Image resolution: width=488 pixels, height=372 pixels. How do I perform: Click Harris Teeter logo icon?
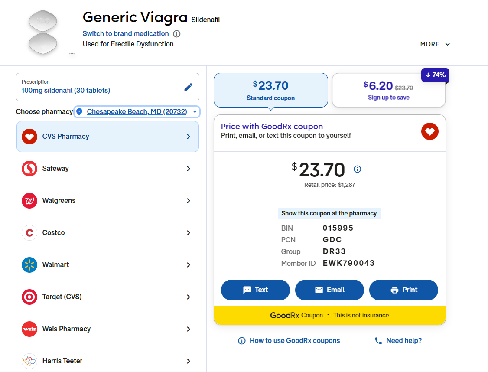[x=29, y=361]
